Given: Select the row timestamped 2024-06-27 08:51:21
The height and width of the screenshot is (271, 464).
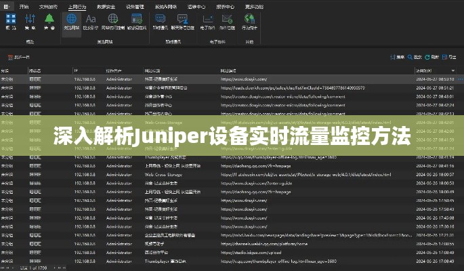Looking at the screenshot, I should (x=232, y=88).
